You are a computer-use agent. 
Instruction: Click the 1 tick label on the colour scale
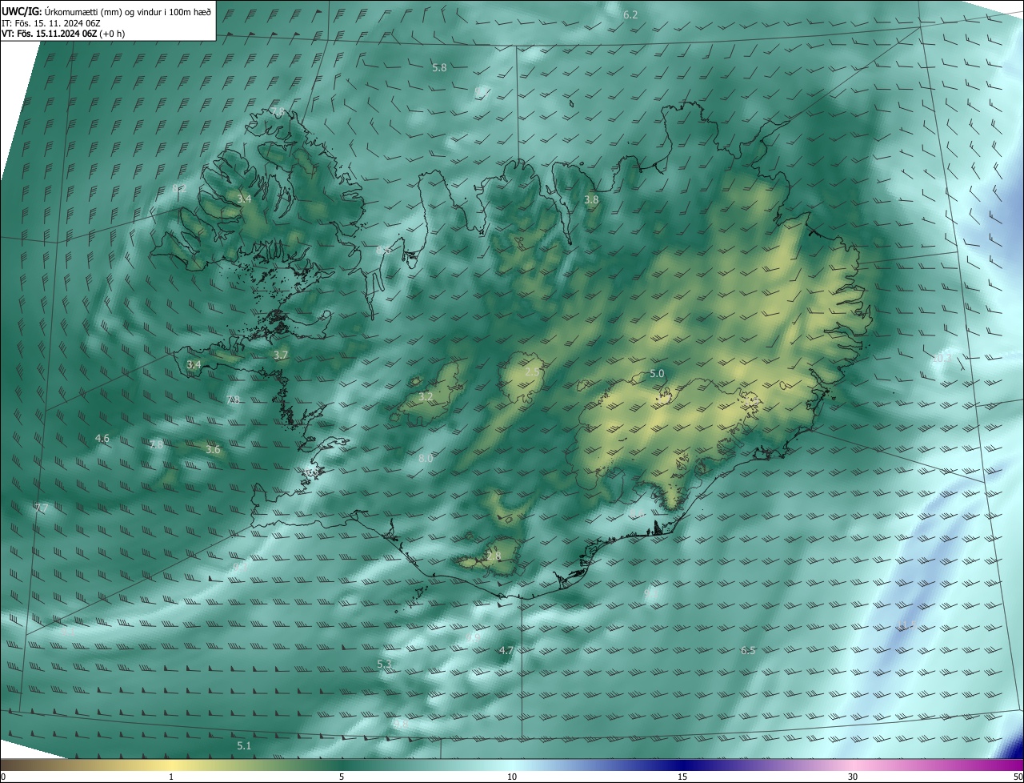[171, 777]
